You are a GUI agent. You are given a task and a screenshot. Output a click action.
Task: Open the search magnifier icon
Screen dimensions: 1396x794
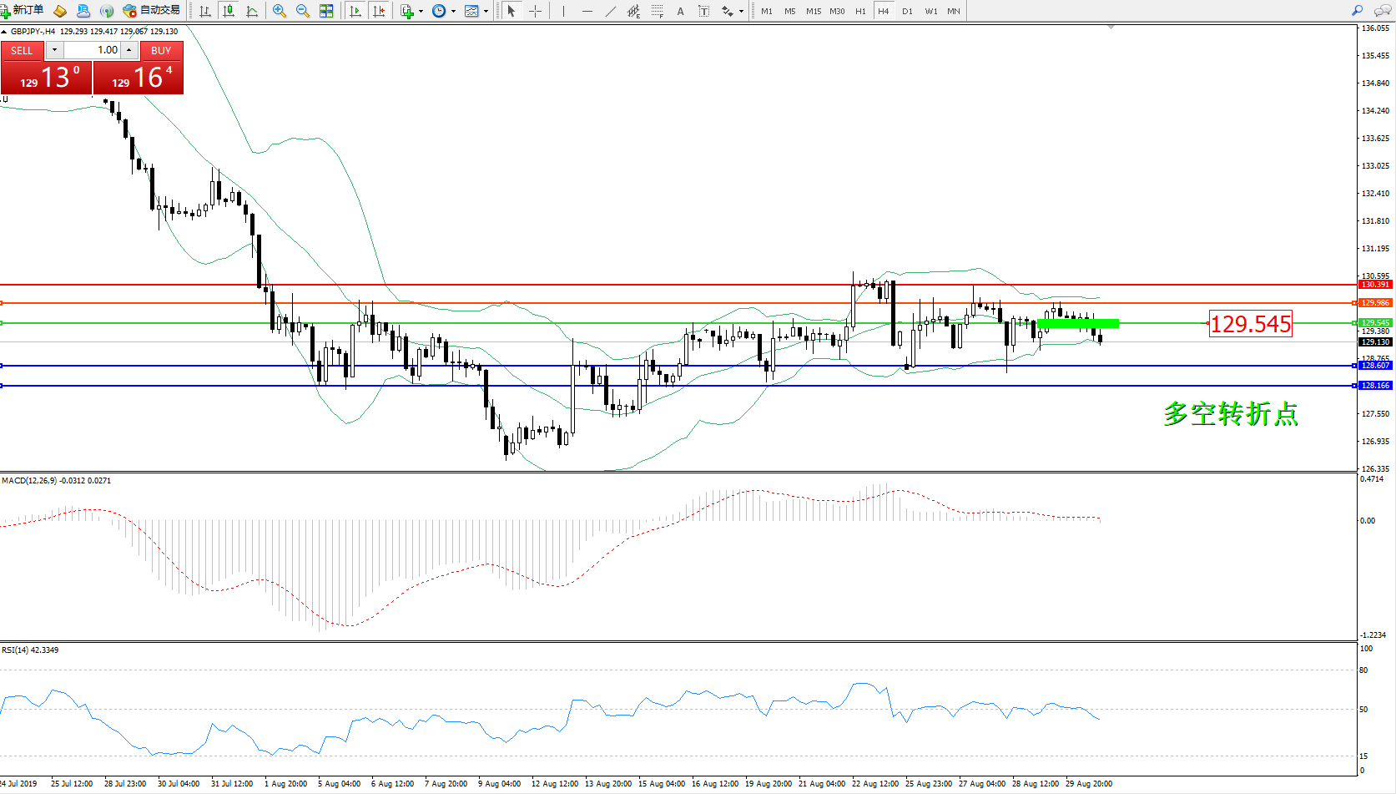1357,11
